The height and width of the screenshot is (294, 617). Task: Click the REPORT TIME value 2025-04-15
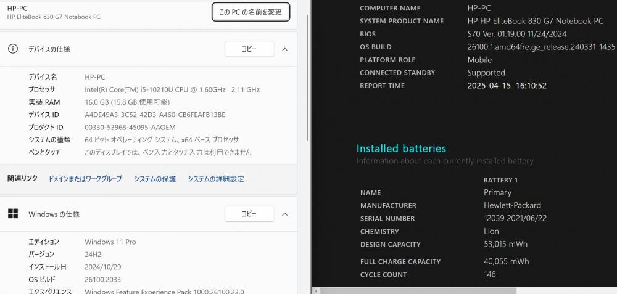click(507, 86)
